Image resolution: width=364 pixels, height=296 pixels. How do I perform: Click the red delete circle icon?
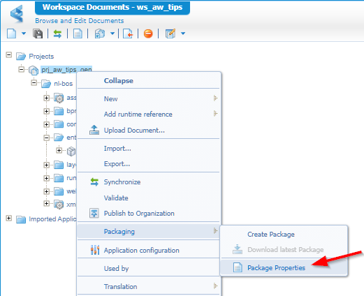click(148, 34)
